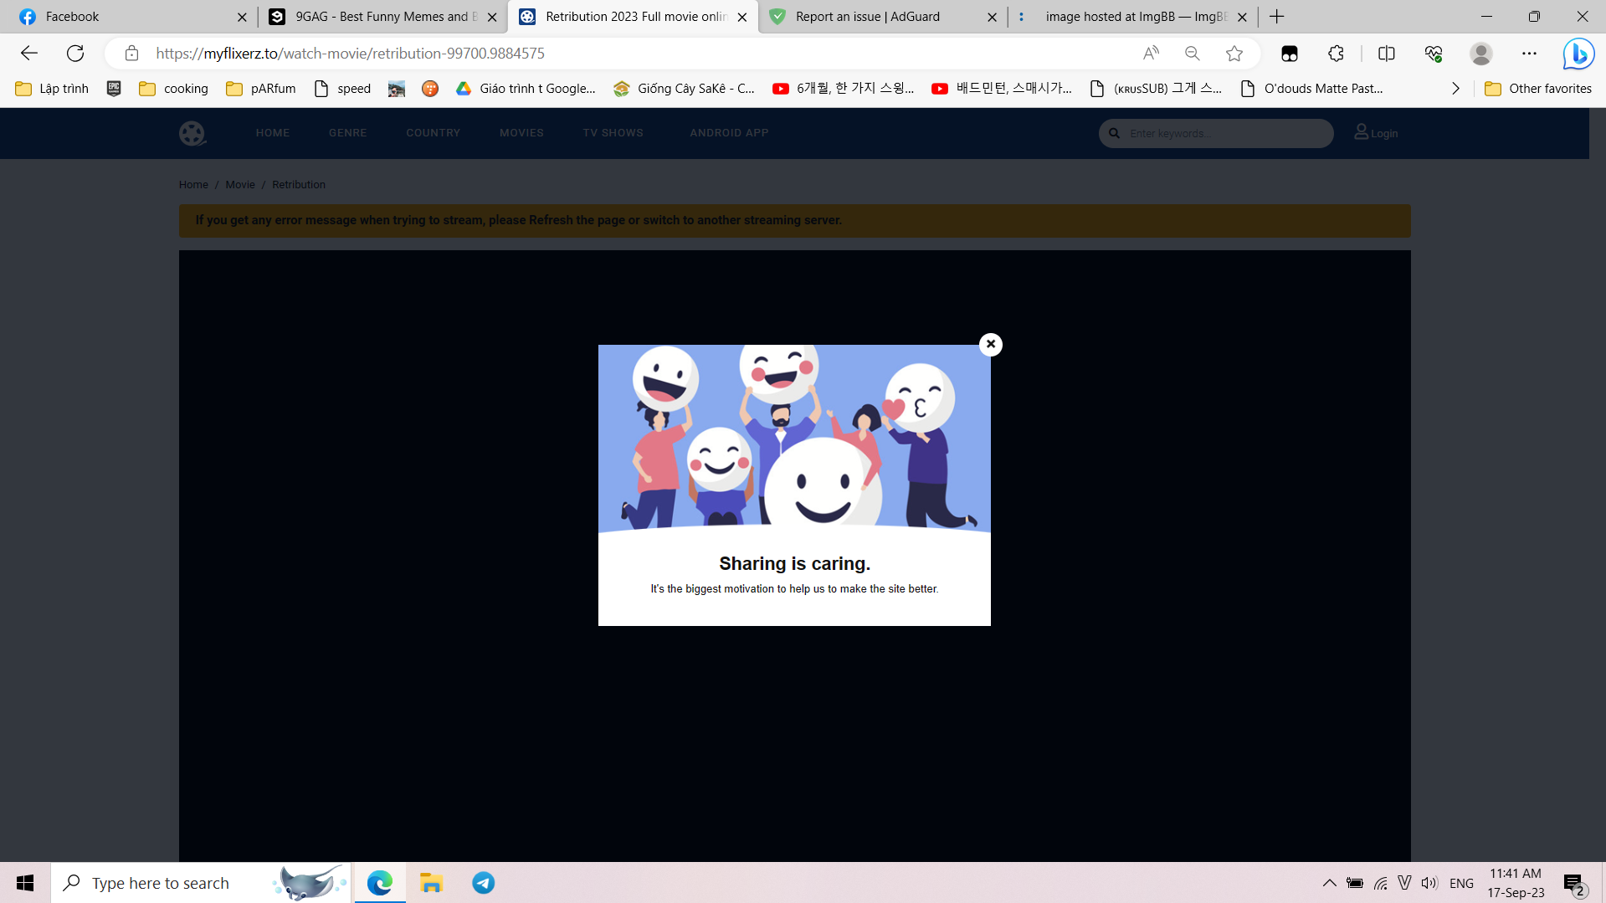Click the search magnifier in the keywords field

coord(1113,133)
